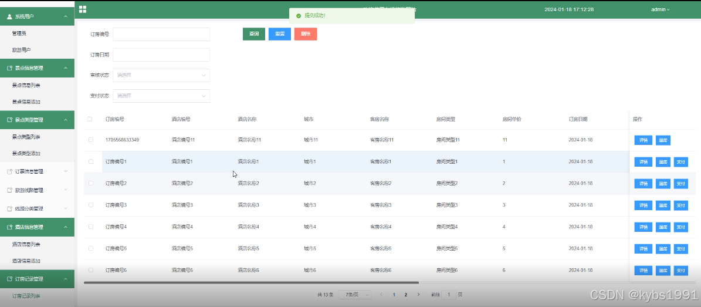Screen dimensions: 701x307
Task: Click the red 删除 button
Action: (x=306, y=34)
